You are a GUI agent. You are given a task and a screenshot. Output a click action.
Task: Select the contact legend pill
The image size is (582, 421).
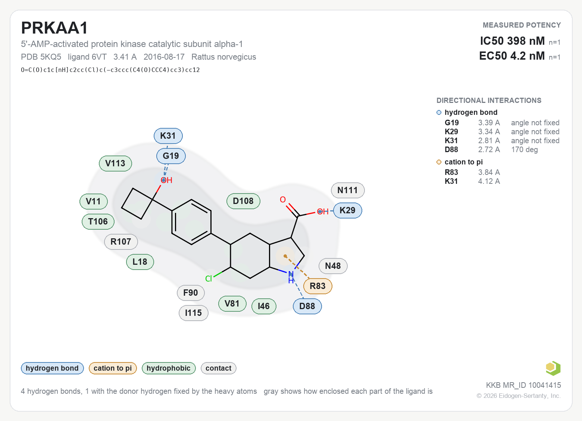[219, 368]
